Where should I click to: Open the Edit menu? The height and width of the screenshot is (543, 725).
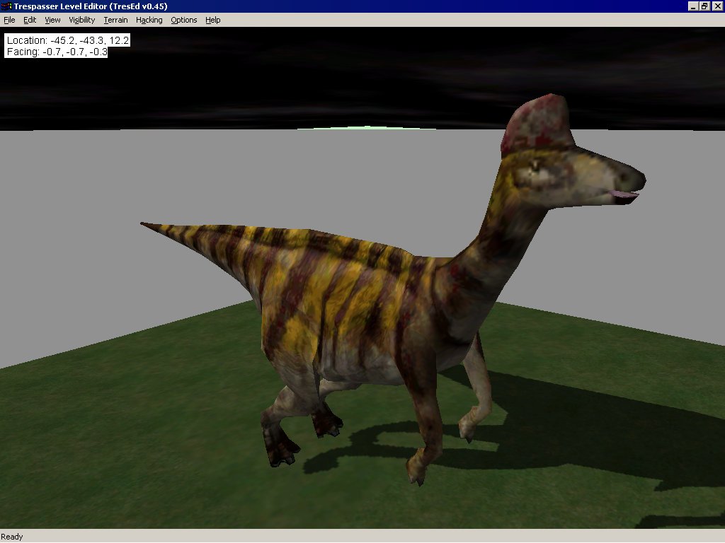click(30, 20)
